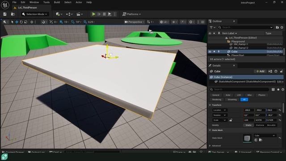Select Playground folder in Outliner
This screenshot has height=161, width=286.
(238, 42)
